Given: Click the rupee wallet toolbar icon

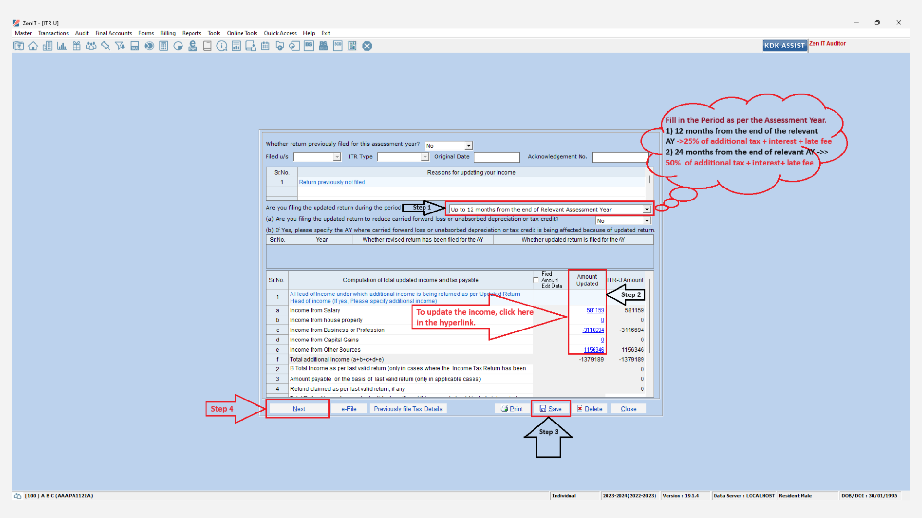Looking at the screenshot, I should (19, 46).
